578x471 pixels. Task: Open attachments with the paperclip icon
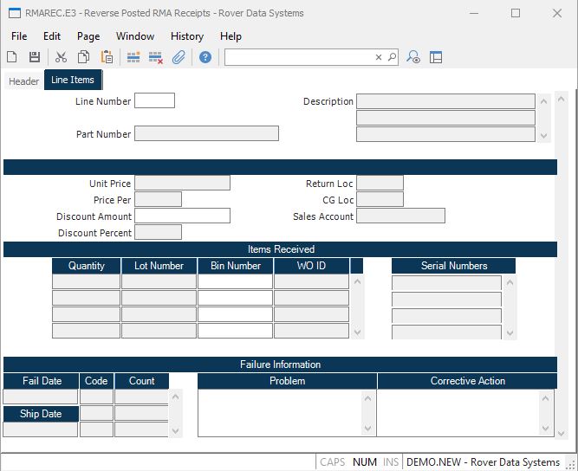pos(179,57)
